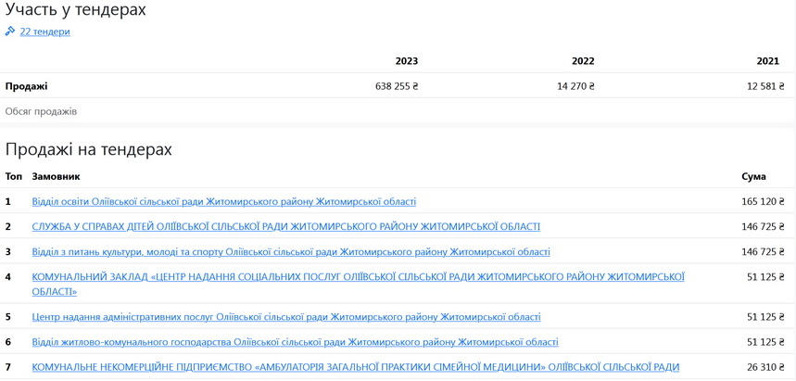The width and height of the screenshot is (796, 381).
Task: Click the Продажі на тендерах heading
Action: point(88,149)
